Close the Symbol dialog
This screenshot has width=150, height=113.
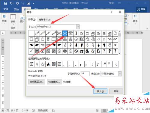(x=120, y=12)
